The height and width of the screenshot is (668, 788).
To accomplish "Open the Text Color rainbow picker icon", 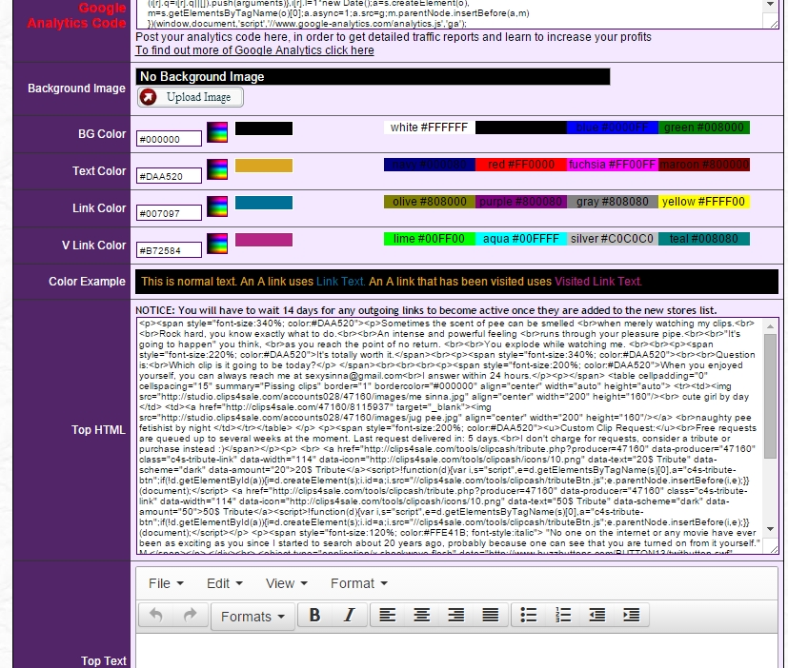I will (x=217, y=169).
